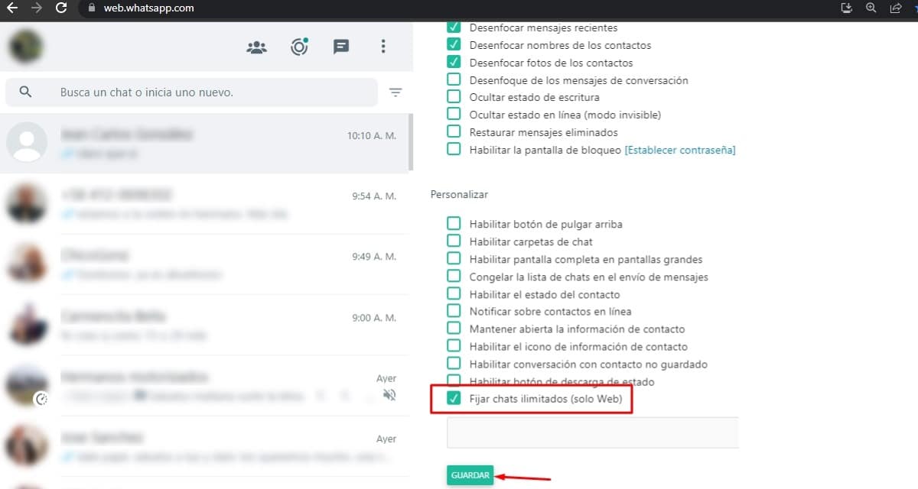The height and width of the screenshot is (489, 918).
Task: Reload the web.whatsapp.com page
Action: click(x=61, y=8)
